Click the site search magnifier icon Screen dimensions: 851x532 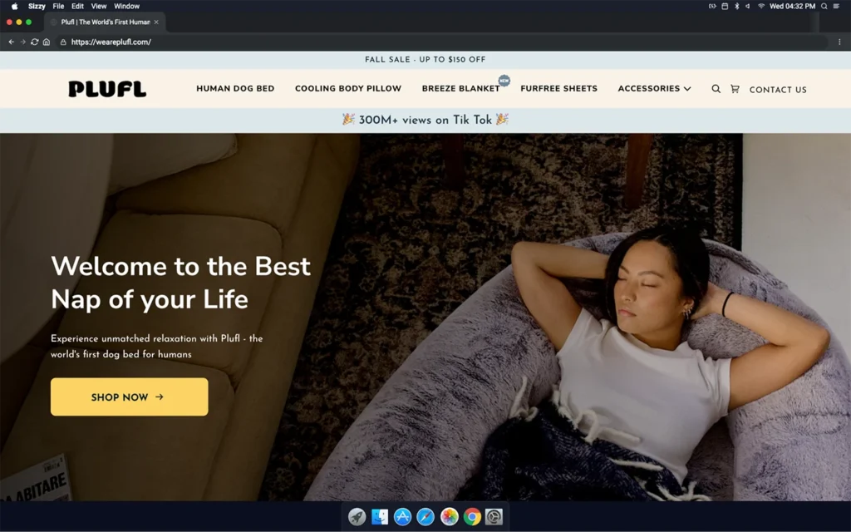pos(716,89)
